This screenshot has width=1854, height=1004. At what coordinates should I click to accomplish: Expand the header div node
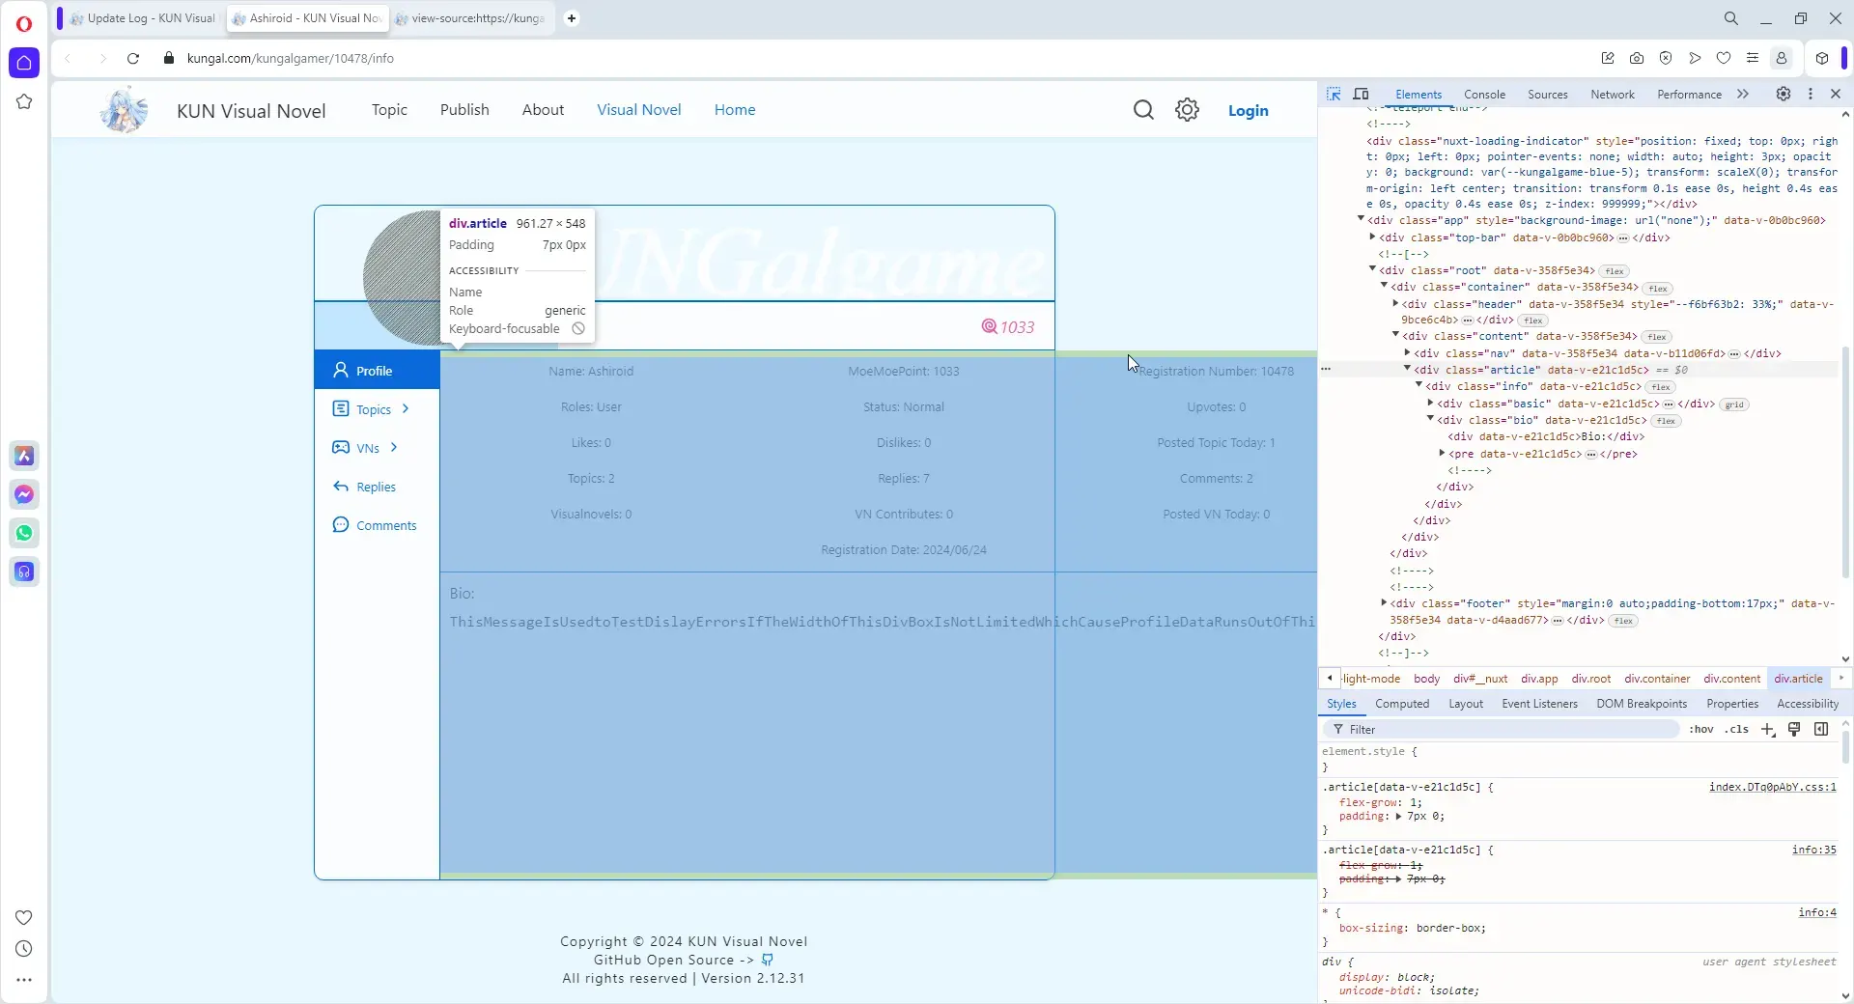(x=1395, y=303)
